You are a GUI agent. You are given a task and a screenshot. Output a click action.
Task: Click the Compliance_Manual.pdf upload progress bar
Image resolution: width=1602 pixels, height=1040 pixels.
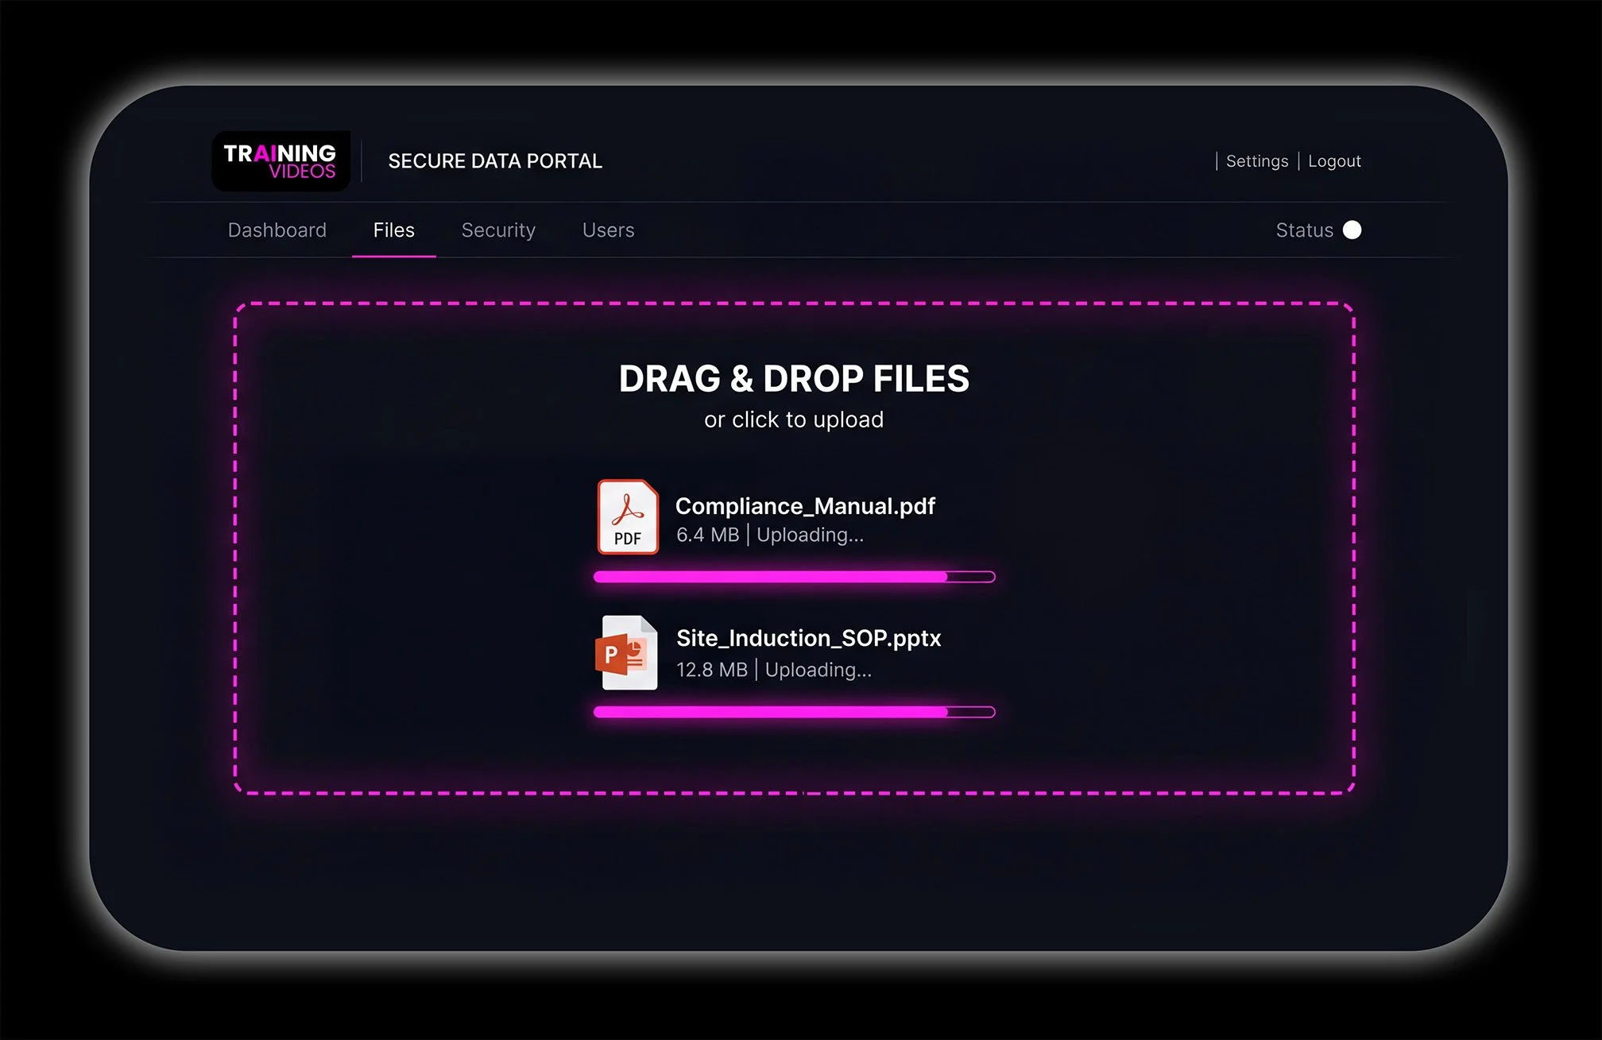(794, 577)
